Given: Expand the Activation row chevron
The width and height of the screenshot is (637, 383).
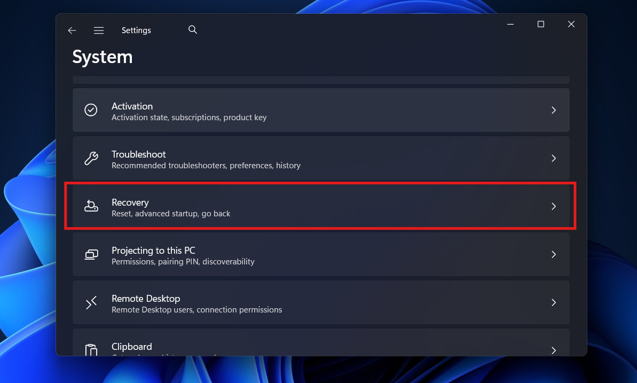Looking at the screenshot, I should click(x=554, y=110).
